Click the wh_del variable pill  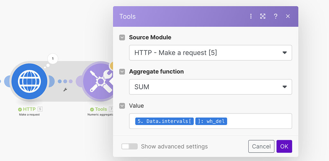211,121
